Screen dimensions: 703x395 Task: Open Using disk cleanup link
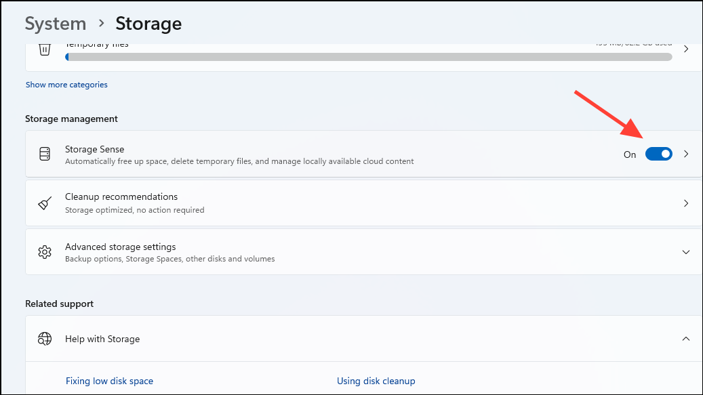tap(376, 381)
